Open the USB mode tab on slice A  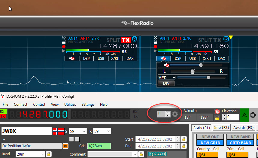coord(101,59)
